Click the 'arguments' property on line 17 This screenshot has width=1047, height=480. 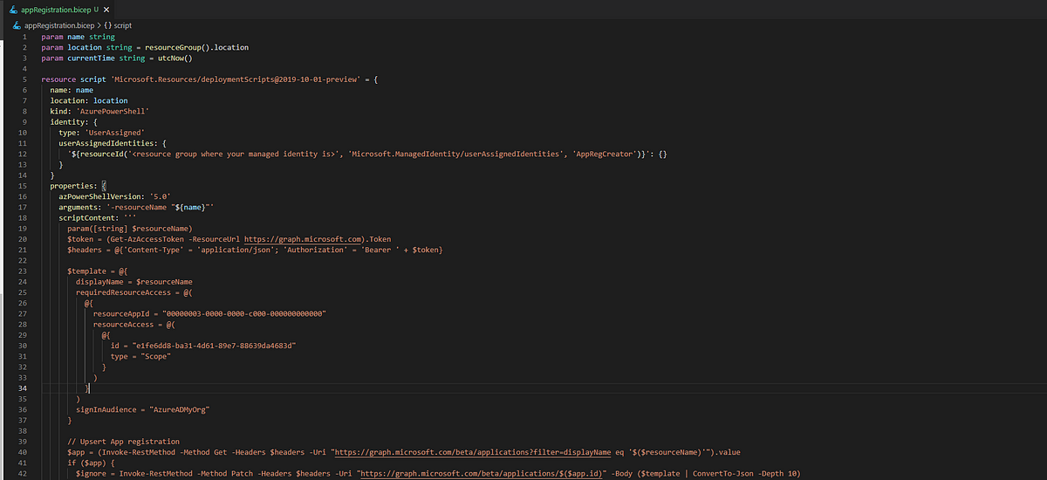[x=79, y=207]
